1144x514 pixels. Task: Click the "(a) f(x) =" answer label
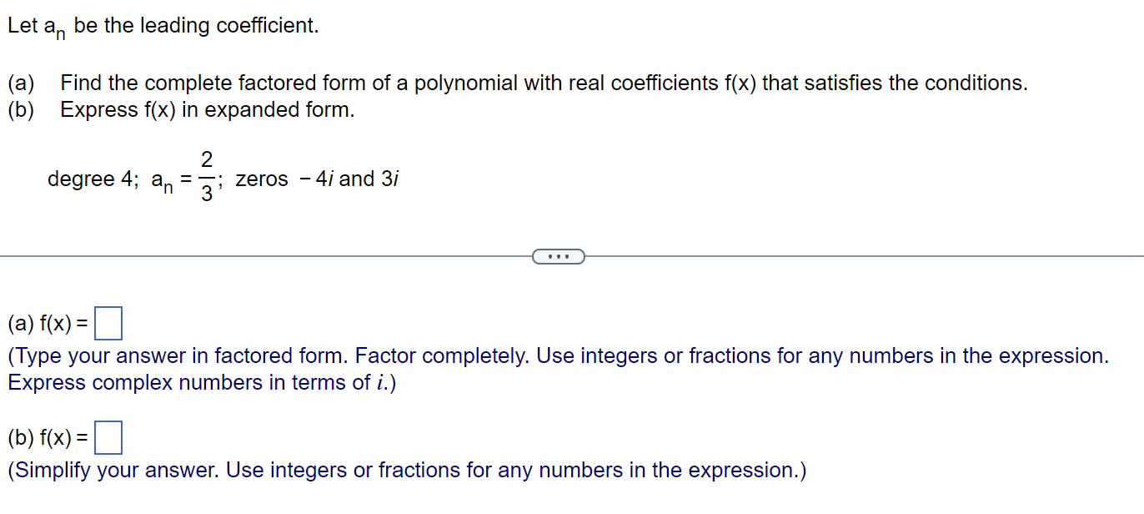(x=48, y=324)
